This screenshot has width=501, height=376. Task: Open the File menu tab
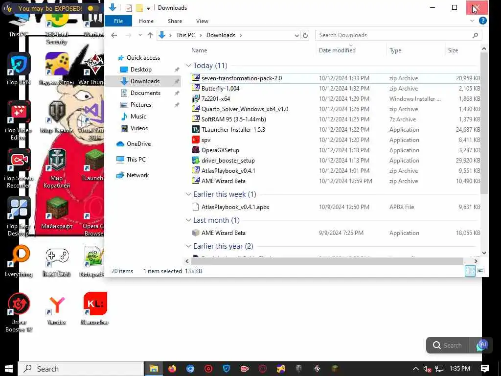pos(118,21)
